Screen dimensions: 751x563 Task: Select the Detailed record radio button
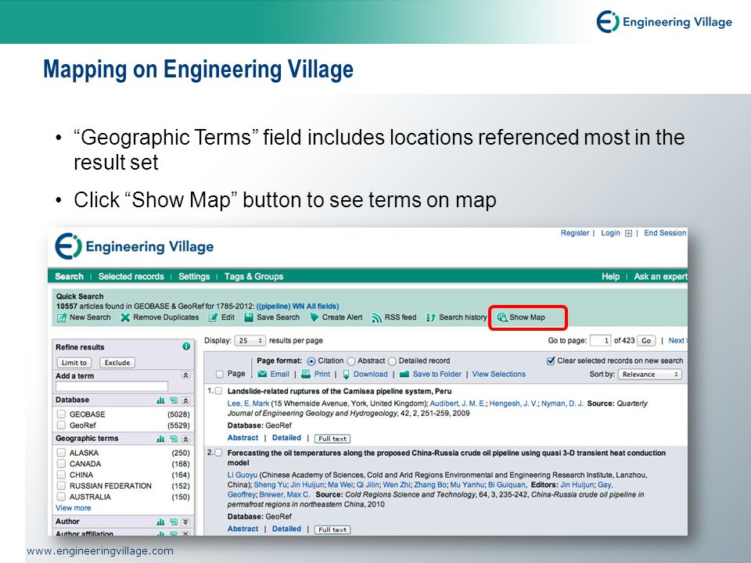(392, 361)
